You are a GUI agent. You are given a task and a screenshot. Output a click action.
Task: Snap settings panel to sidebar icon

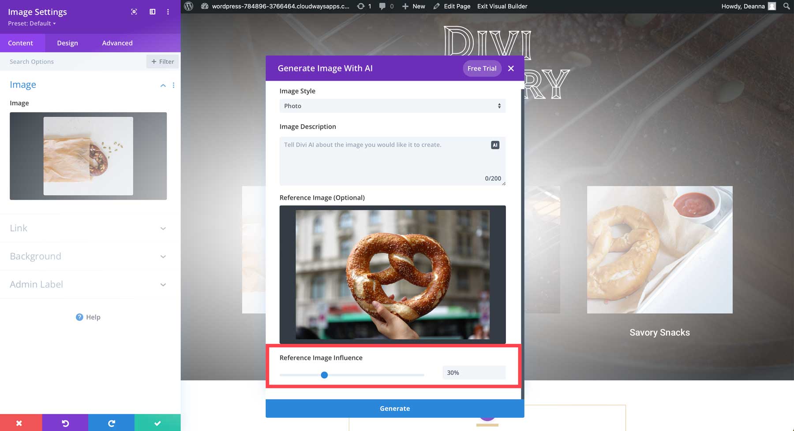tap(153, 12)
